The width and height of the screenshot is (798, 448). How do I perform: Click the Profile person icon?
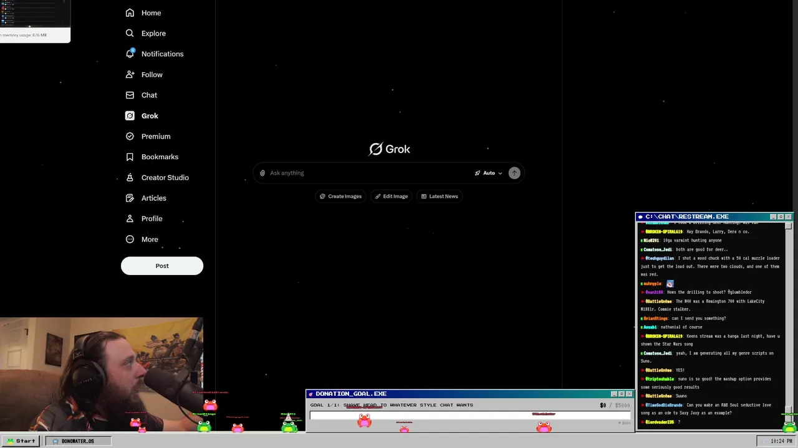click(130, 218)
